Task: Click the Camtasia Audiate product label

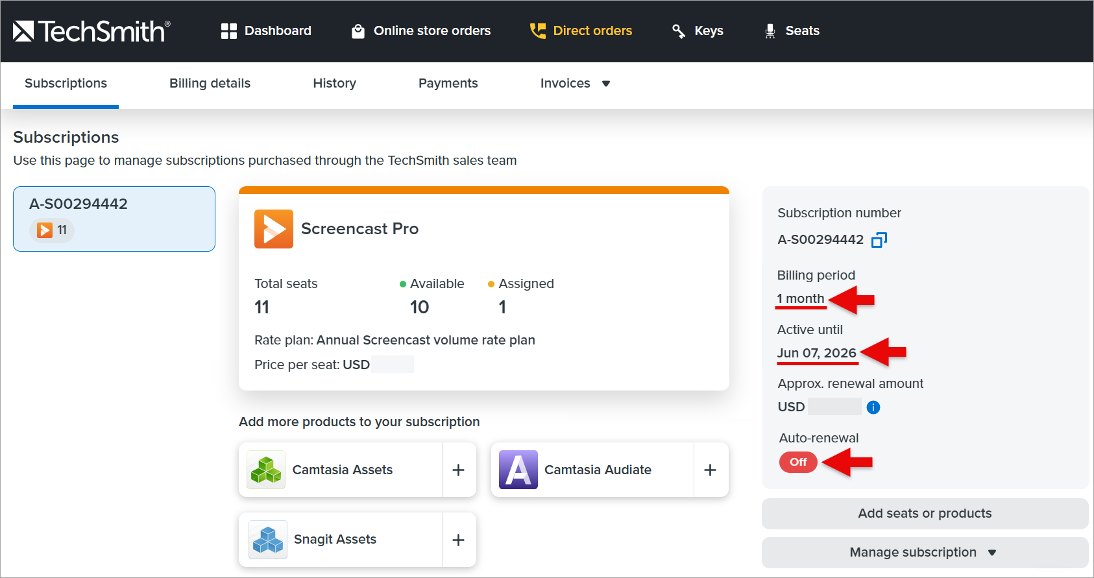Action: [598, 470]
